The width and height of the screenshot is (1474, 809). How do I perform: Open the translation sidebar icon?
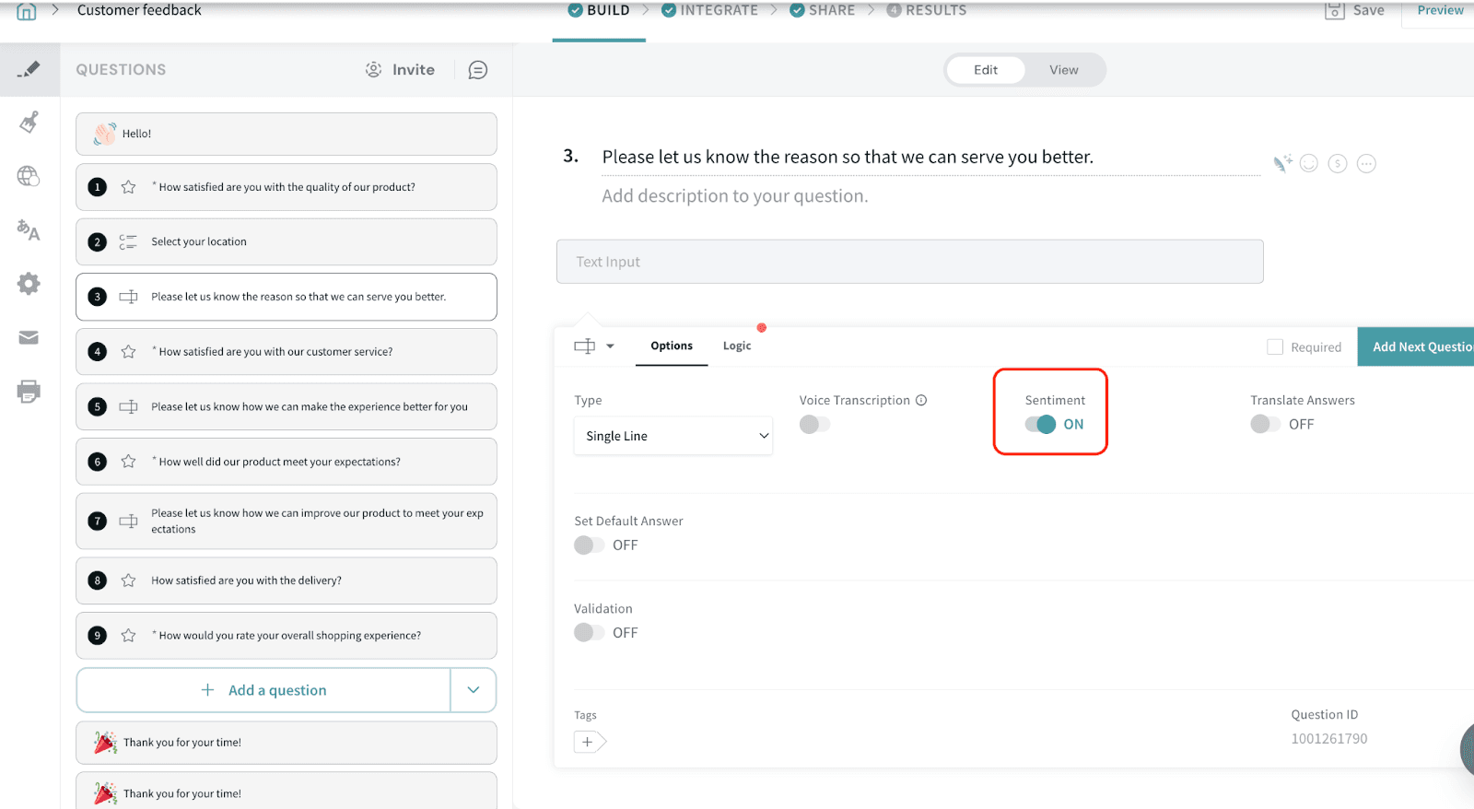tap(29, 229)
